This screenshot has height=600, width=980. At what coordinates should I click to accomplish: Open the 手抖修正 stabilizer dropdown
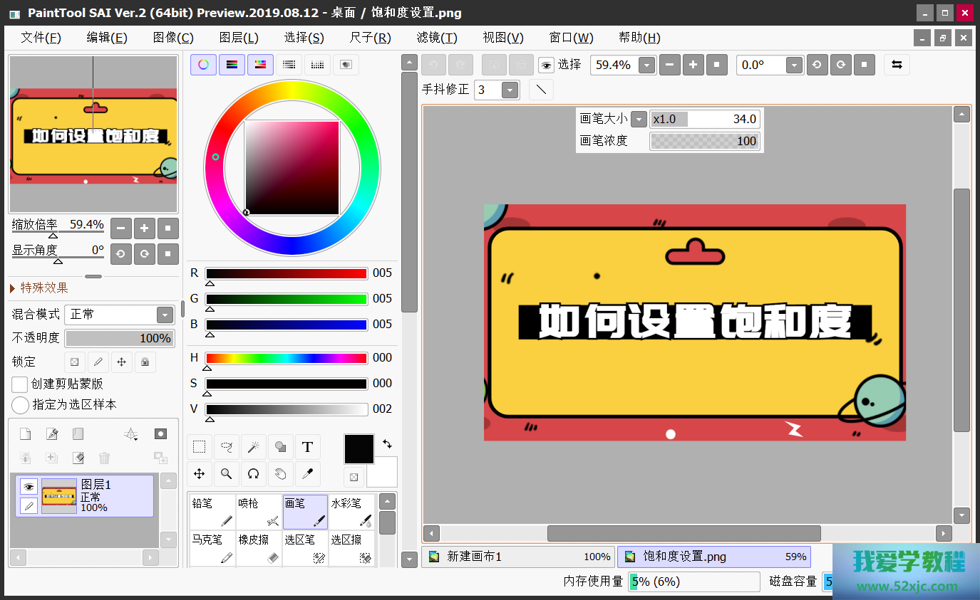coord(510,90)
